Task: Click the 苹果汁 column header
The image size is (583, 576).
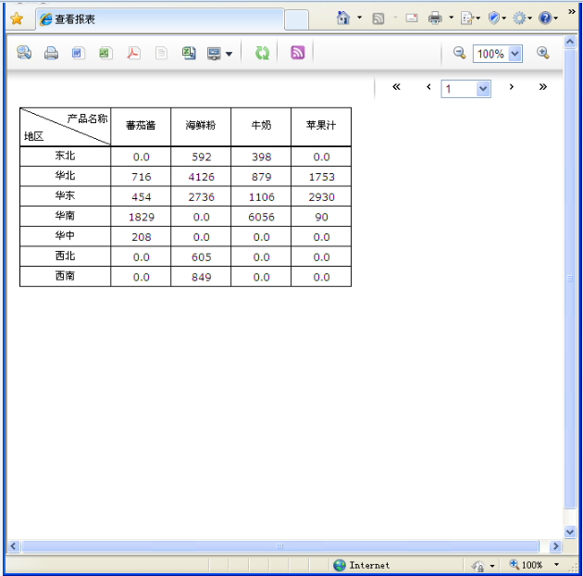Action: (321, 127)
